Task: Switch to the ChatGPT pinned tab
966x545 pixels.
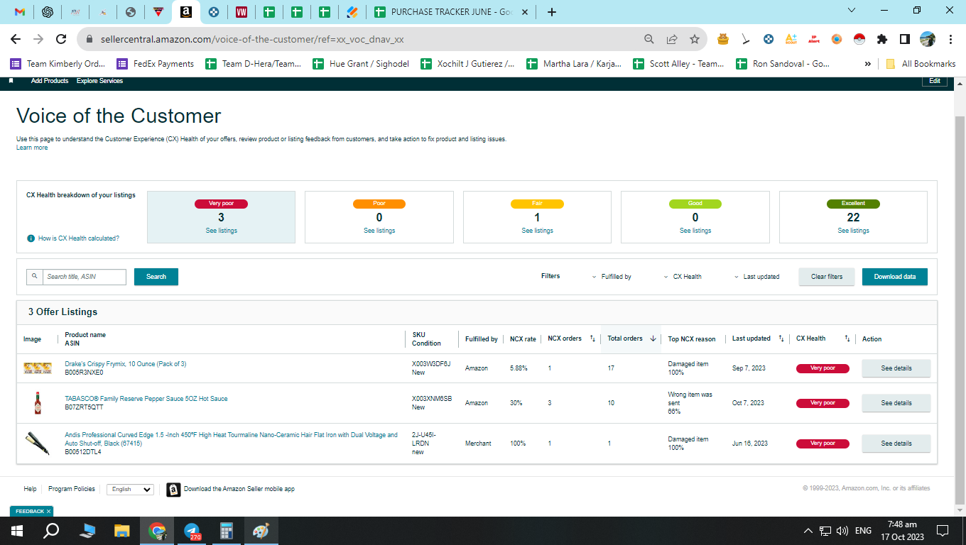Action: coord(48,12)
